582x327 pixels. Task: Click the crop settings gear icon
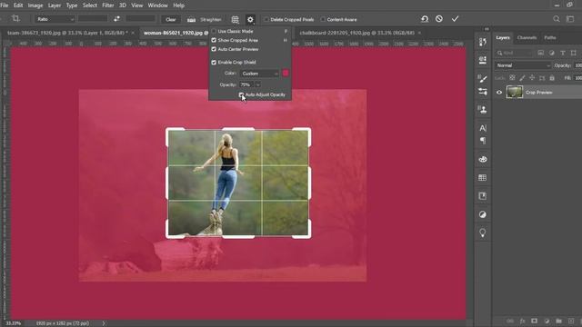(250, 19)
